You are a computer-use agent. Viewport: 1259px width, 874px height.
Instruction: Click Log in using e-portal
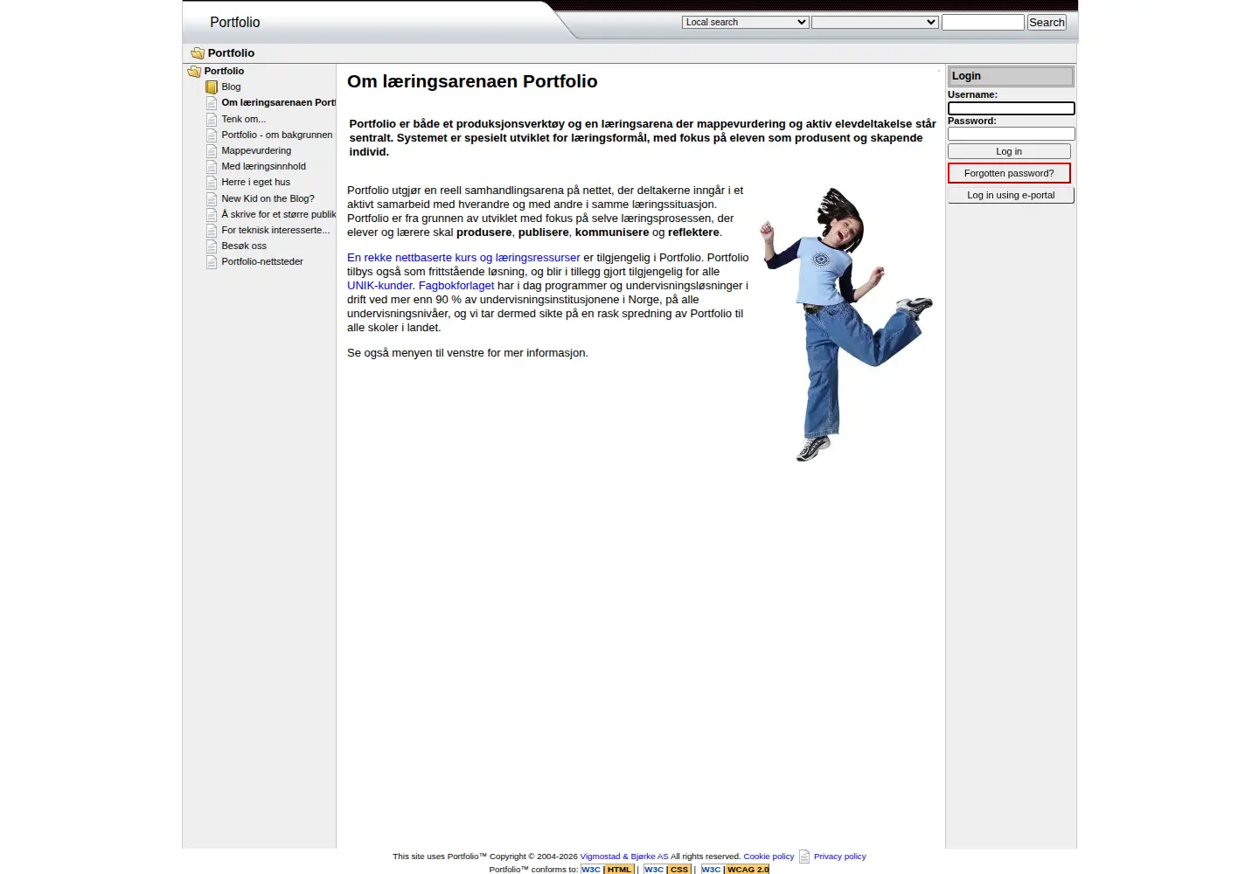point(1011,196)
